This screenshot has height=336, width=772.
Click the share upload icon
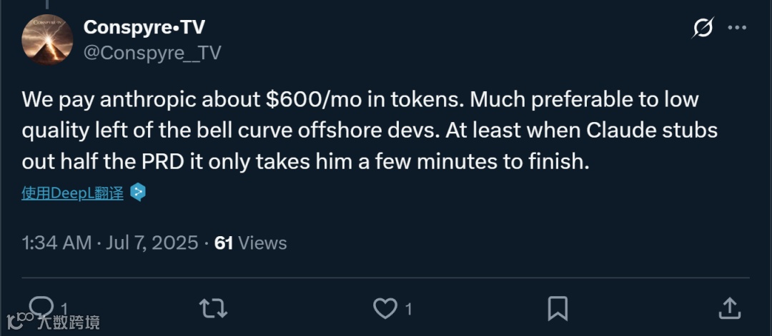coord(729,308)
